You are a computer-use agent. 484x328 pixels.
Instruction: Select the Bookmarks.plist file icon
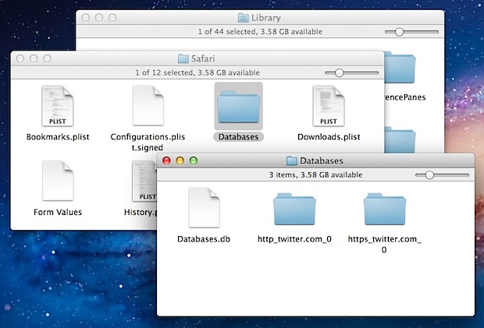click(x=58, y=106)
